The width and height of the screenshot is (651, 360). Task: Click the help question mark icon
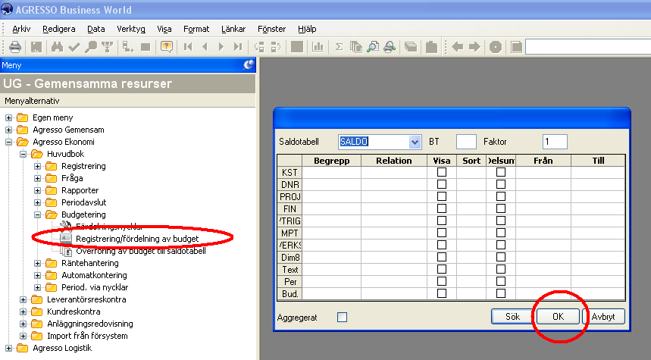(167, 47)
